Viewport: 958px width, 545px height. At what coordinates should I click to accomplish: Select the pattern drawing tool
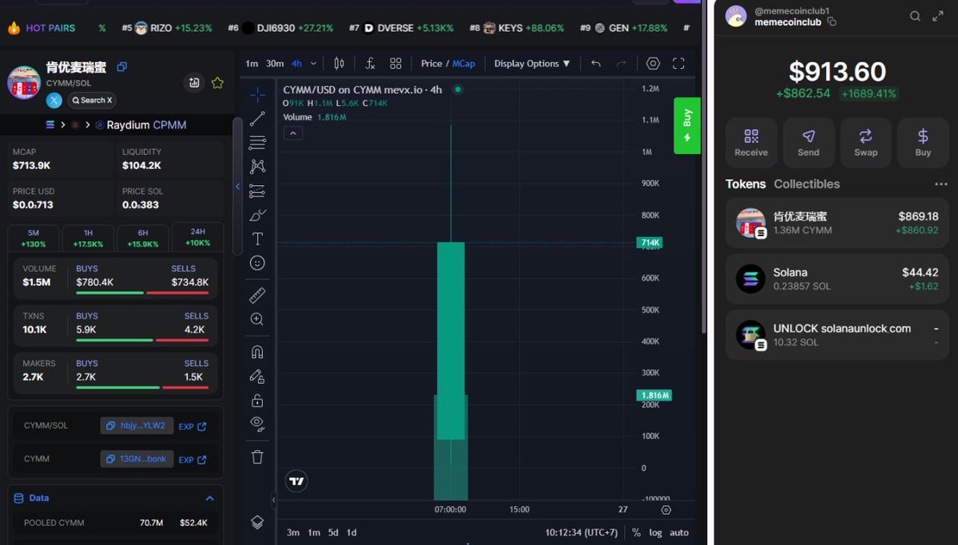pyautogui.click(x=257, y=167)
